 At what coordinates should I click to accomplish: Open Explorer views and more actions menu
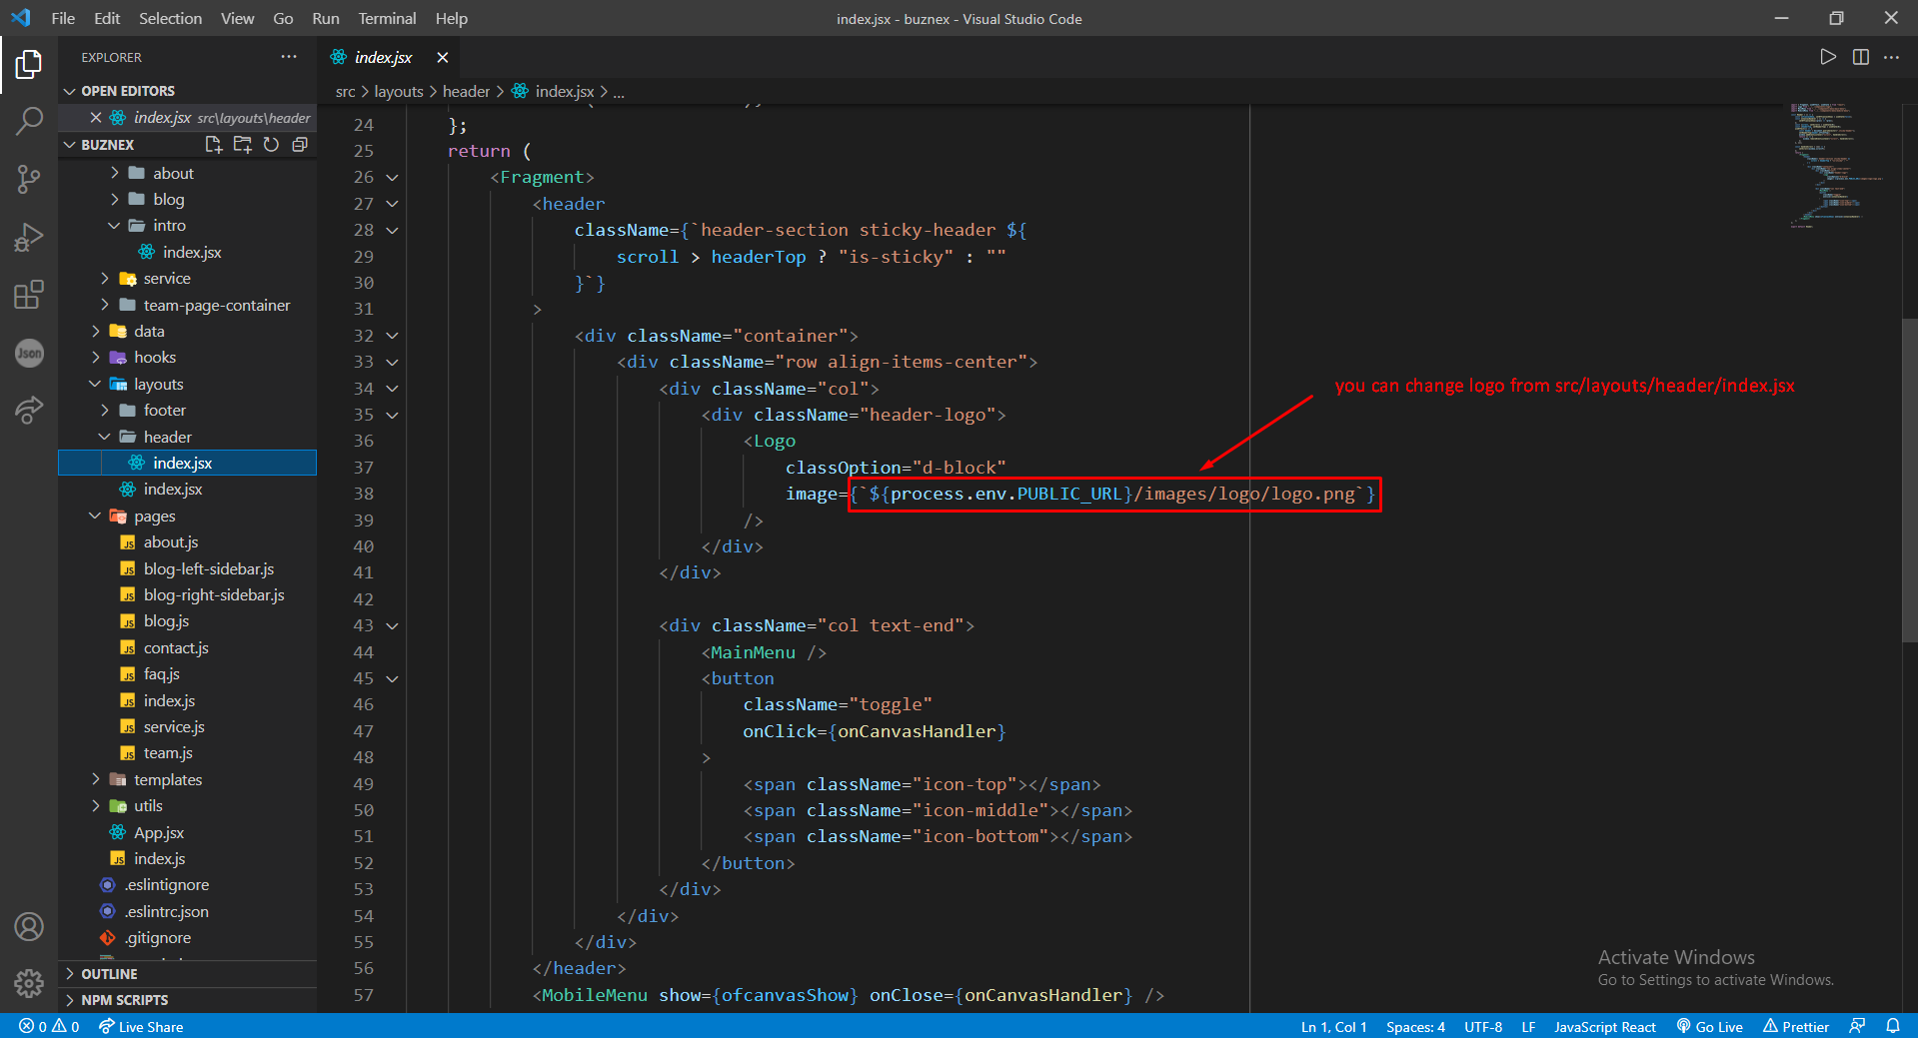(x=289, y=57)
